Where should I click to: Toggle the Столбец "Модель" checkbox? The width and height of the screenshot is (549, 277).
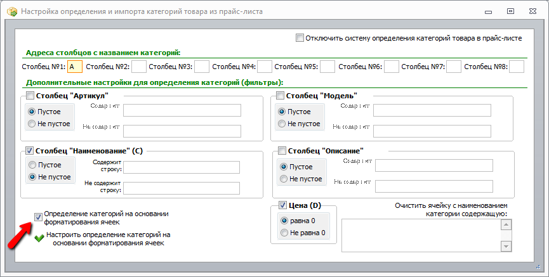(x=280, y=96)
